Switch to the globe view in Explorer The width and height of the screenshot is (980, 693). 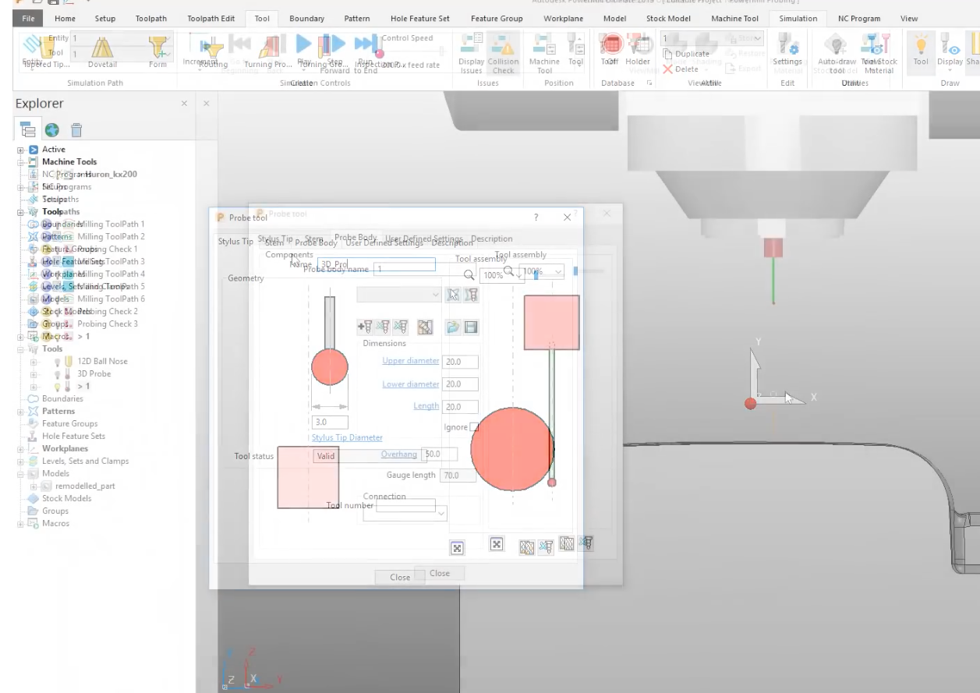tap(52, 129)
